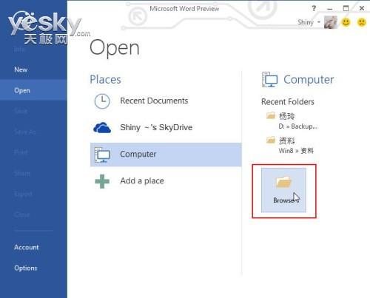The image size is (370, 298).
Task: Open Word Options from the sidebar
Action: coord(26,268)
